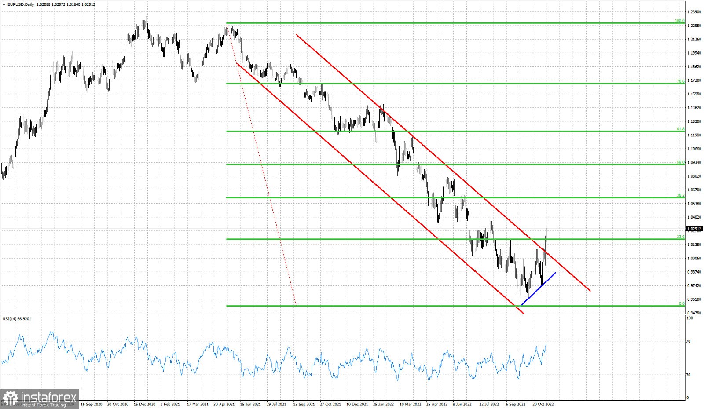Click the 30 Apr 2021 date label
The height and width of the screenshot is (409, 704).
(x=224, y=404)
